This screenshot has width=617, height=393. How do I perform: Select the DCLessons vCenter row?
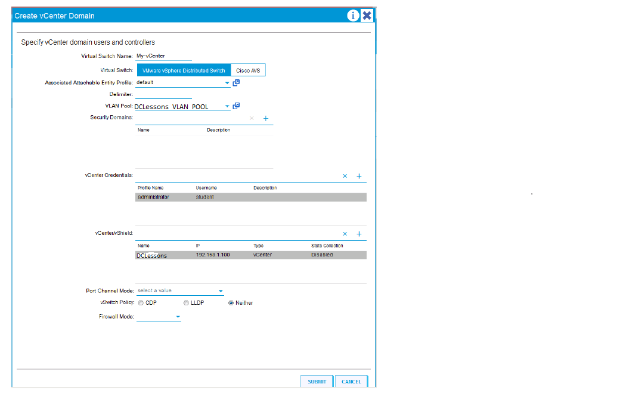pos(250,255)
